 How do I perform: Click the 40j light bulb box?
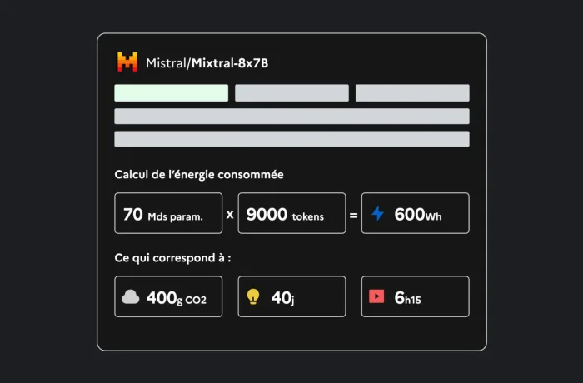[x=291, y=296]
